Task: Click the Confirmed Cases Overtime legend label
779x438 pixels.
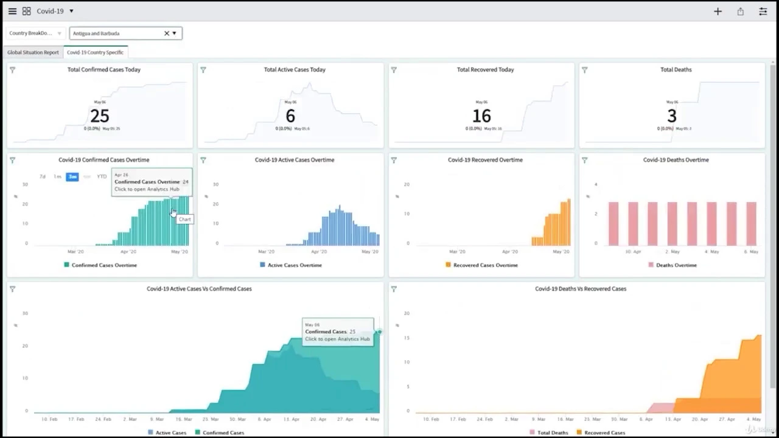Action: click(x=104, y=265)
